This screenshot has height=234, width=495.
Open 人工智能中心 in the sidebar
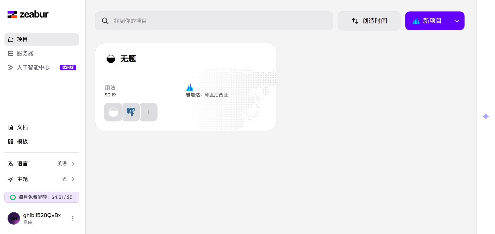point(33,67)
